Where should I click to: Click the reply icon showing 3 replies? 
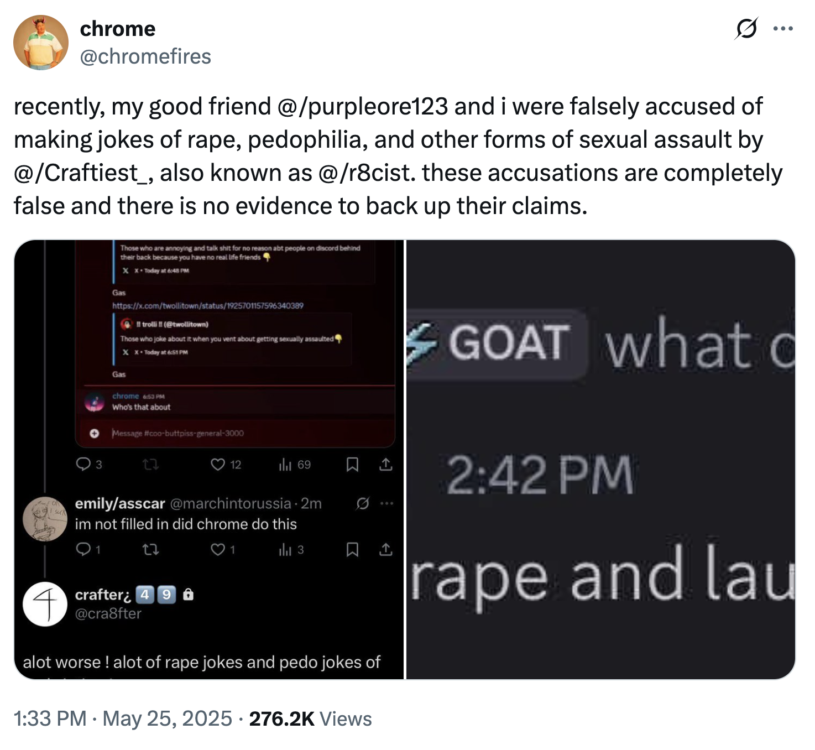tap(83, 464)
